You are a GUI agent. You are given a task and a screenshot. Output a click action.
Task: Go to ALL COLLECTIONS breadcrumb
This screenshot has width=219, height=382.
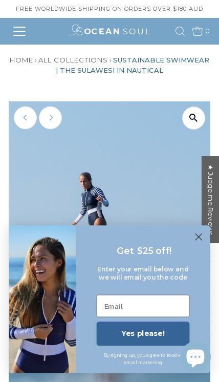73,60
